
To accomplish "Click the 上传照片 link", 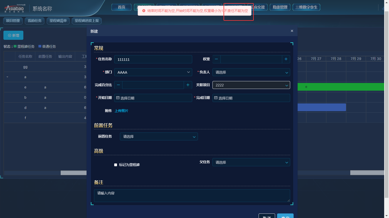I will [121, 111].
